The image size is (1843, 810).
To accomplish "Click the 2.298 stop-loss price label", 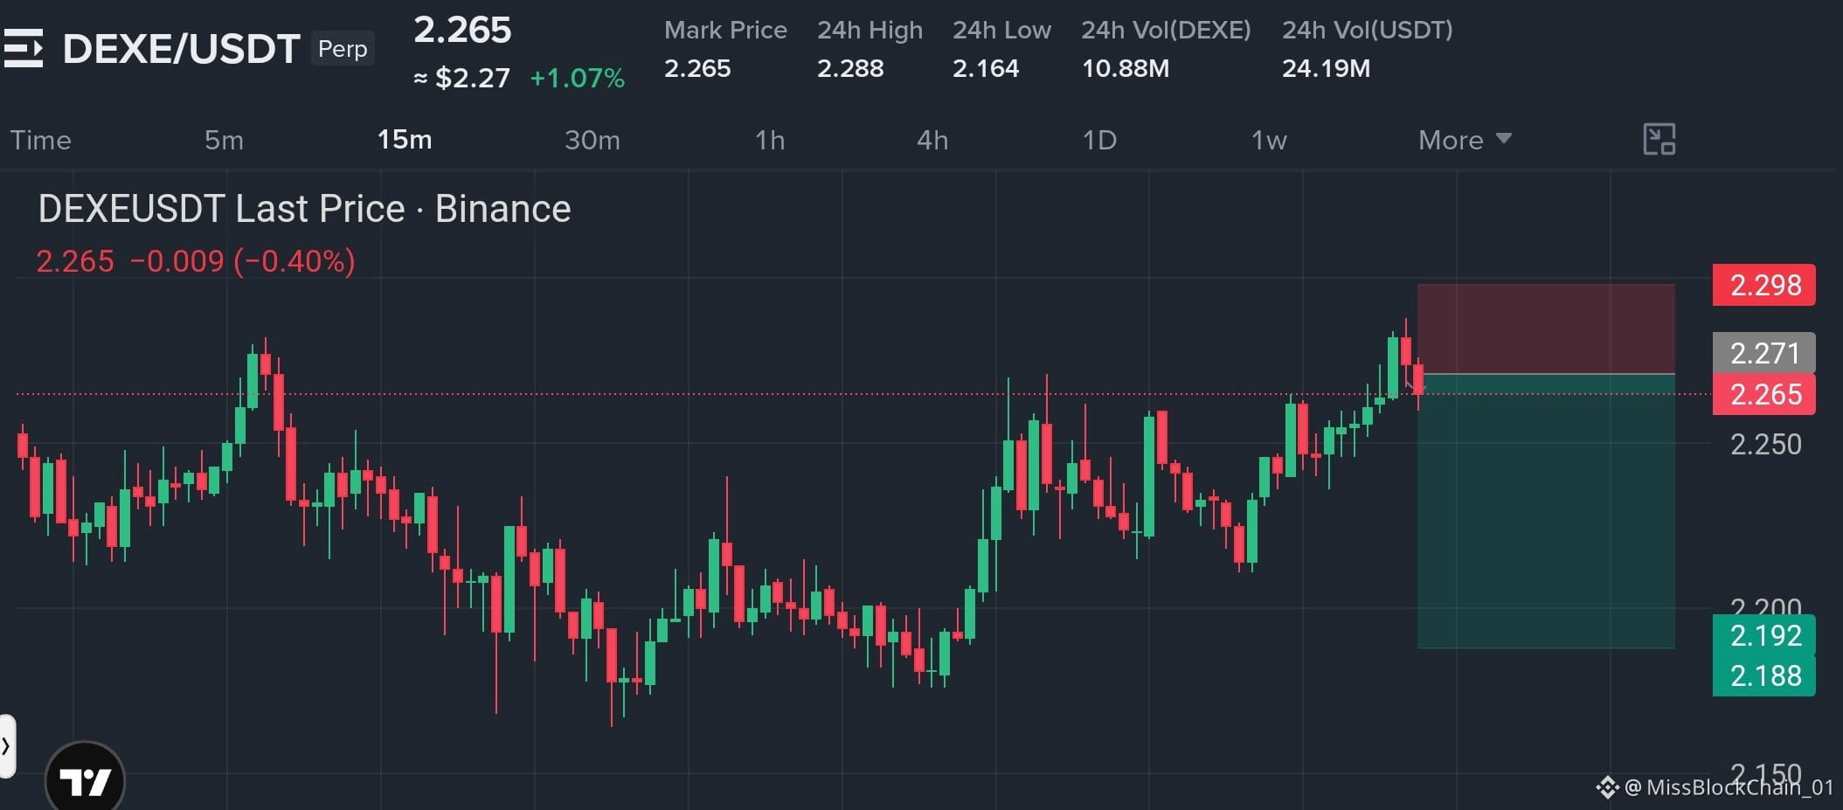I will pos(1764,285).
